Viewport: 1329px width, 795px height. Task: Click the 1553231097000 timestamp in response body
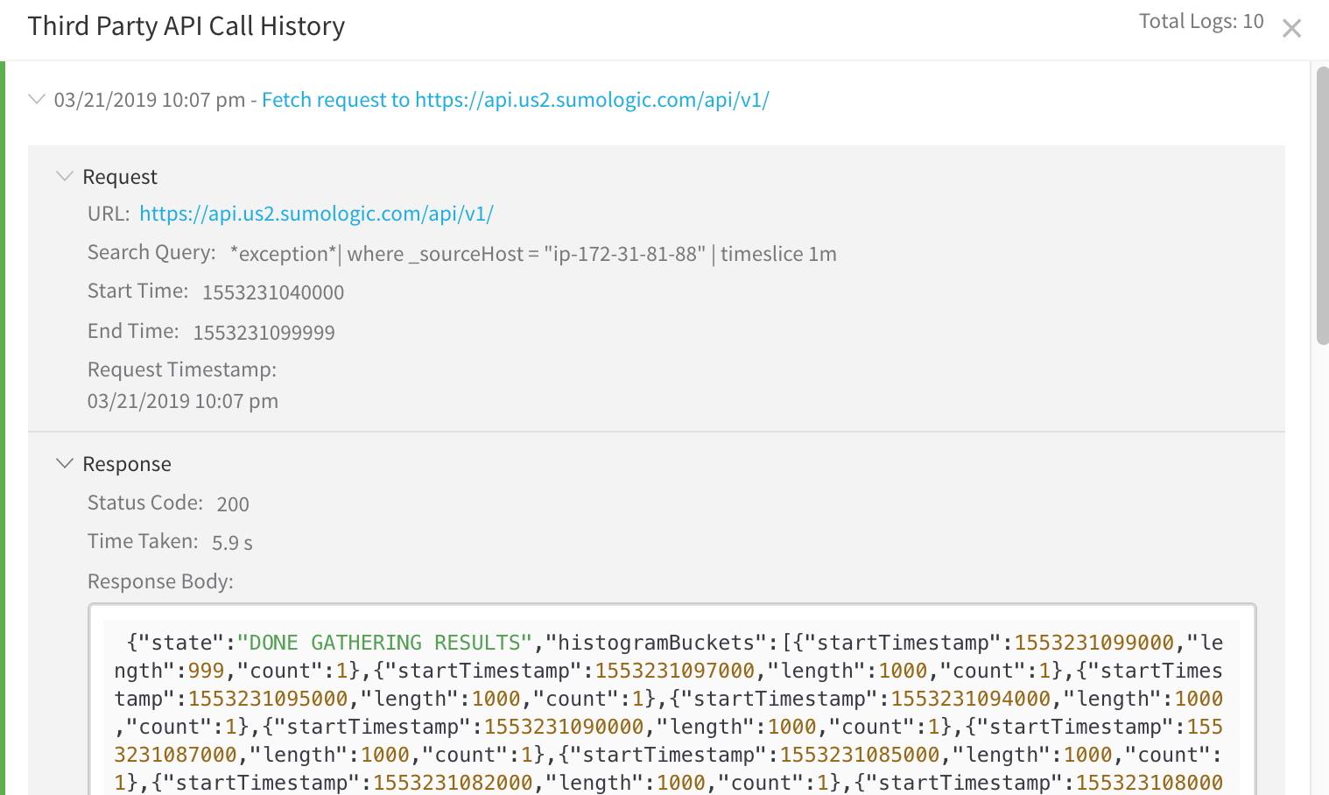point(675,671)
